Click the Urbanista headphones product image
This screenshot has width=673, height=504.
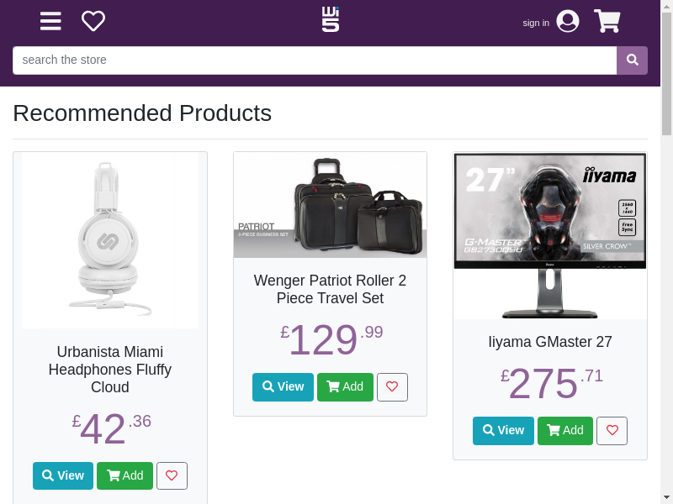click(x=110, y=240)
